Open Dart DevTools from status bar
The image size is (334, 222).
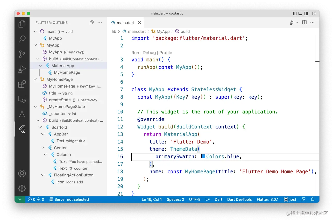point(239,199)
